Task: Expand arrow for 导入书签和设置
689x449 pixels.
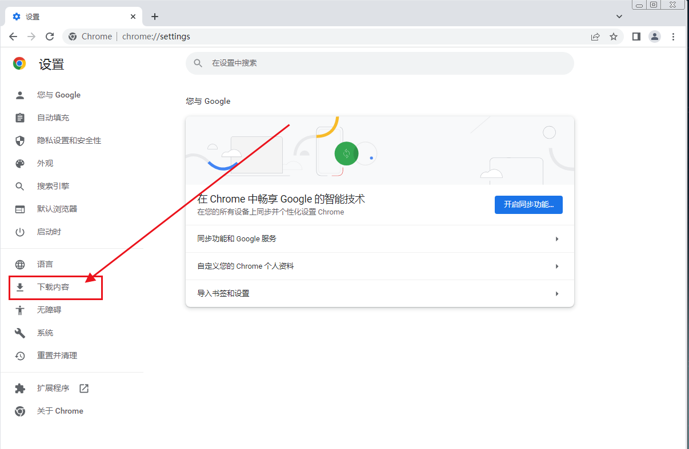Action: 557,294
